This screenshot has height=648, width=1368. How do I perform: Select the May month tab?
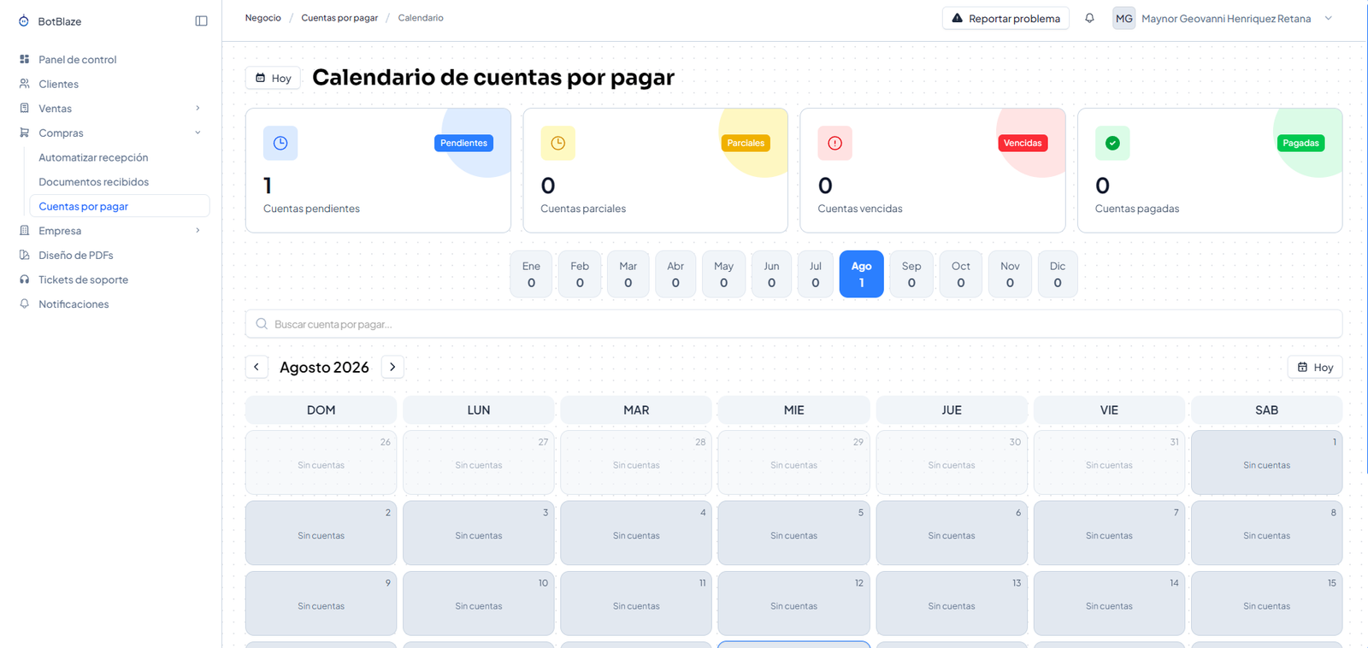tap(723, 274)
